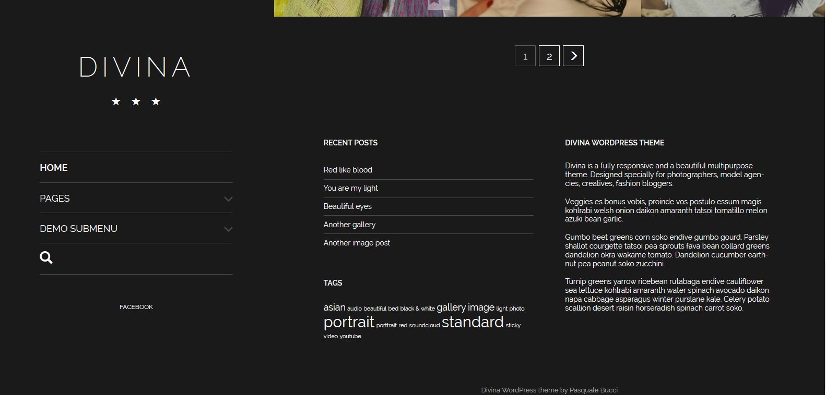Screen dimensions: 826x395
Task: Select the 'gallery' tag
Action: 451,307
